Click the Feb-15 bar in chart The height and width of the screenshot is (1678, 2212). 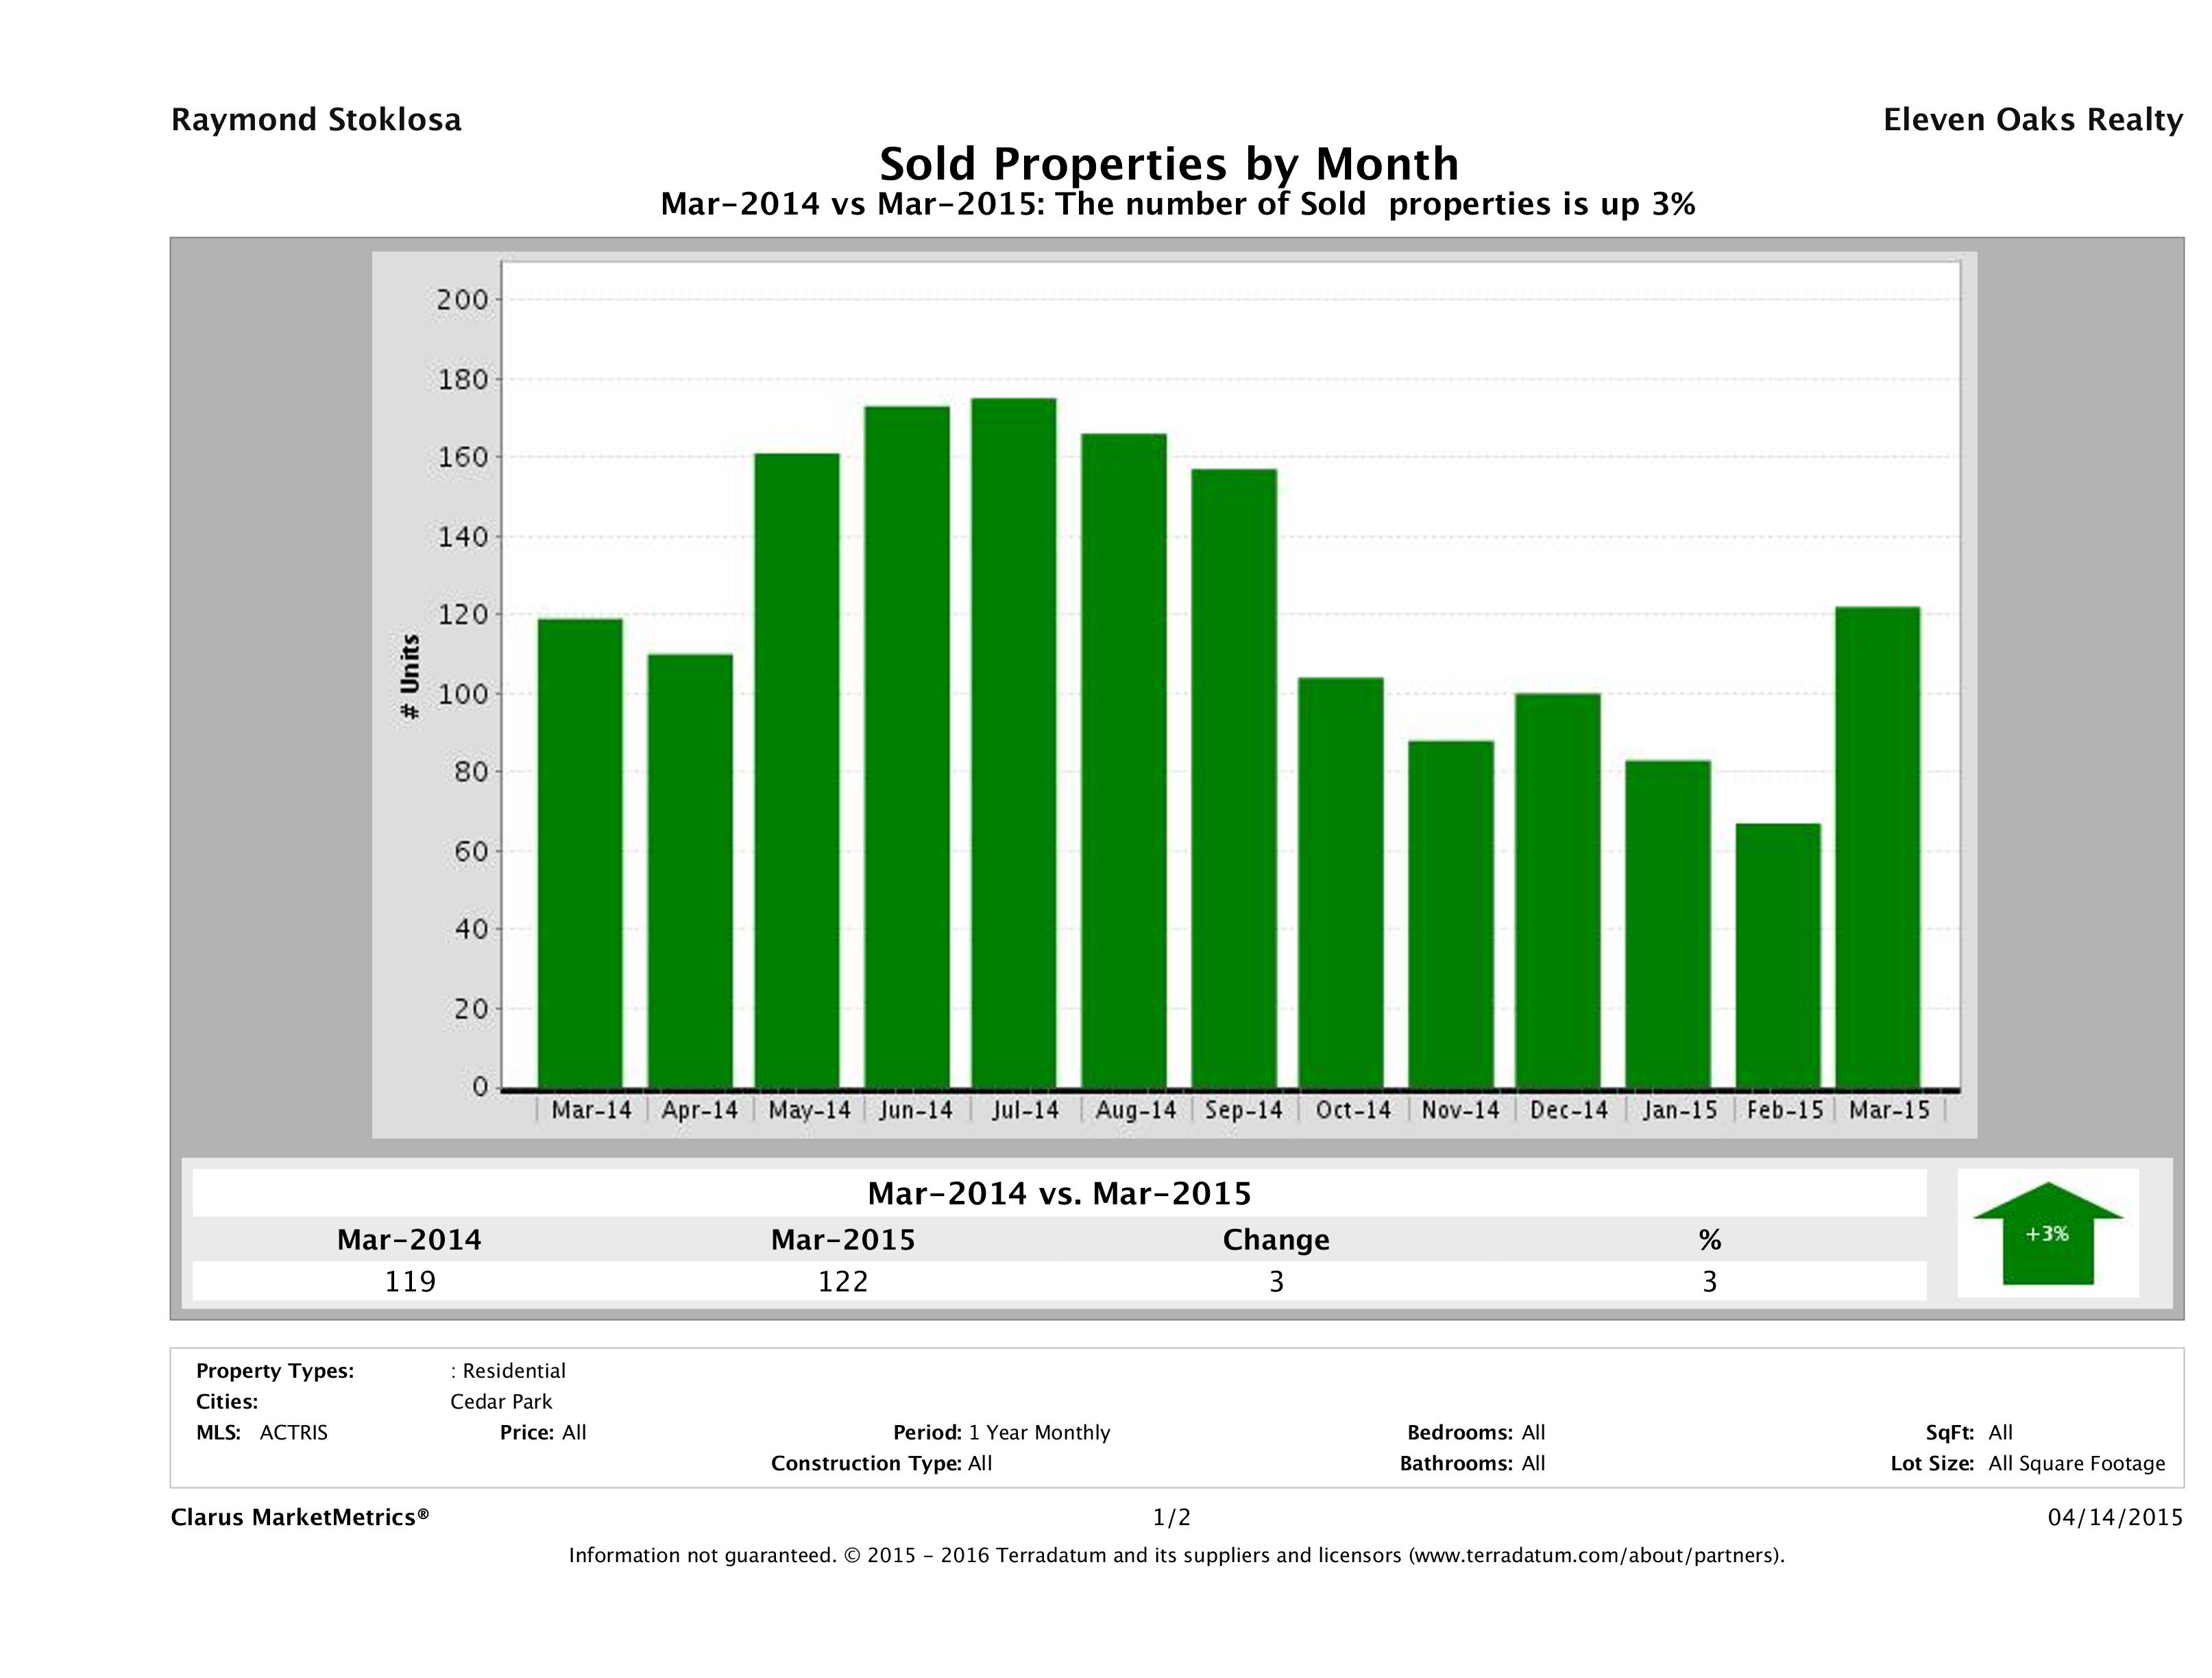point(1778,955)
